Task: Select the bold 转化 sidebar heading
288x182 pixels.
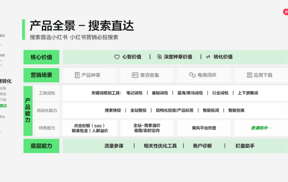Action: [6, 81]
